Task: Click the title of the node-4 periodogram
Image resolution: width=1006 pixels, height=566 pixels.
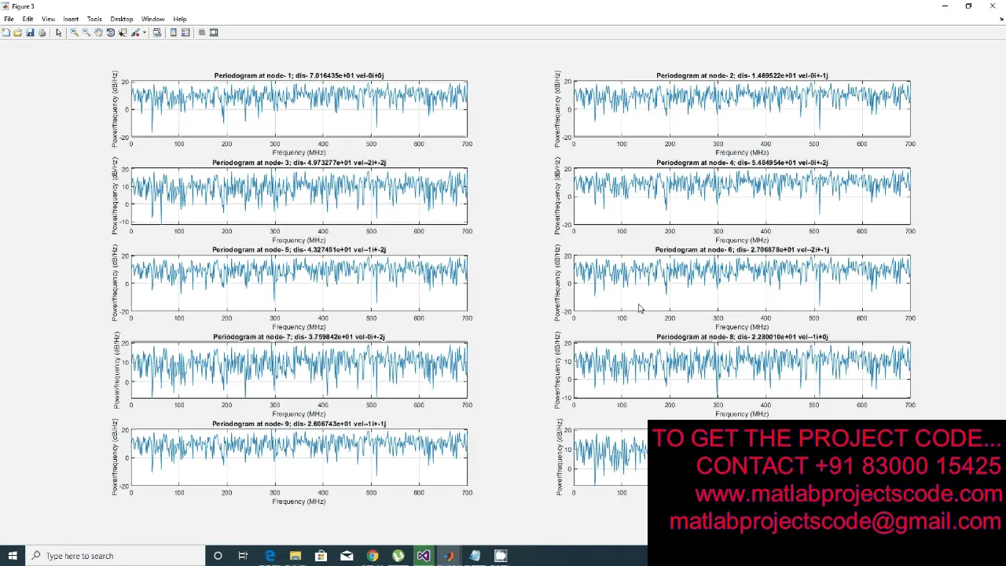Action: [742, 163]
